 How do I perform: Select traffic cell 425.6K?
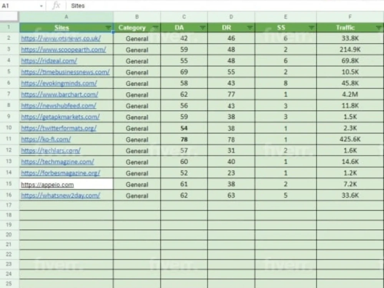[x=350, y=140]
